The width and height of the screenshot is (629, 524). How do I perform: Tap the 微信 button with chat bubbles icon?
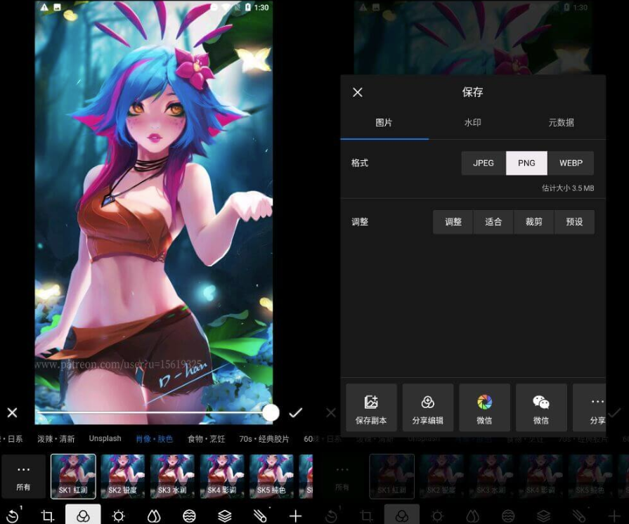(541, 407)
